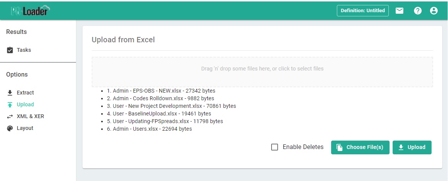Select XML & XER menu option
This screenshot has width=448, height=181.
[30, 116]
